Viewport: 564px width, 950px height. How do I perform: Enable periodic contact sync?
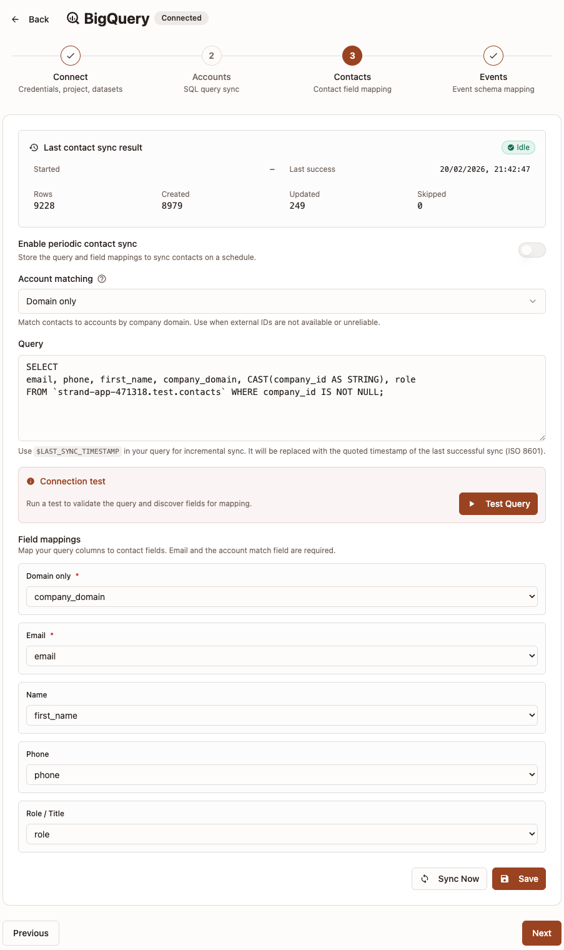tap(532, 250)
